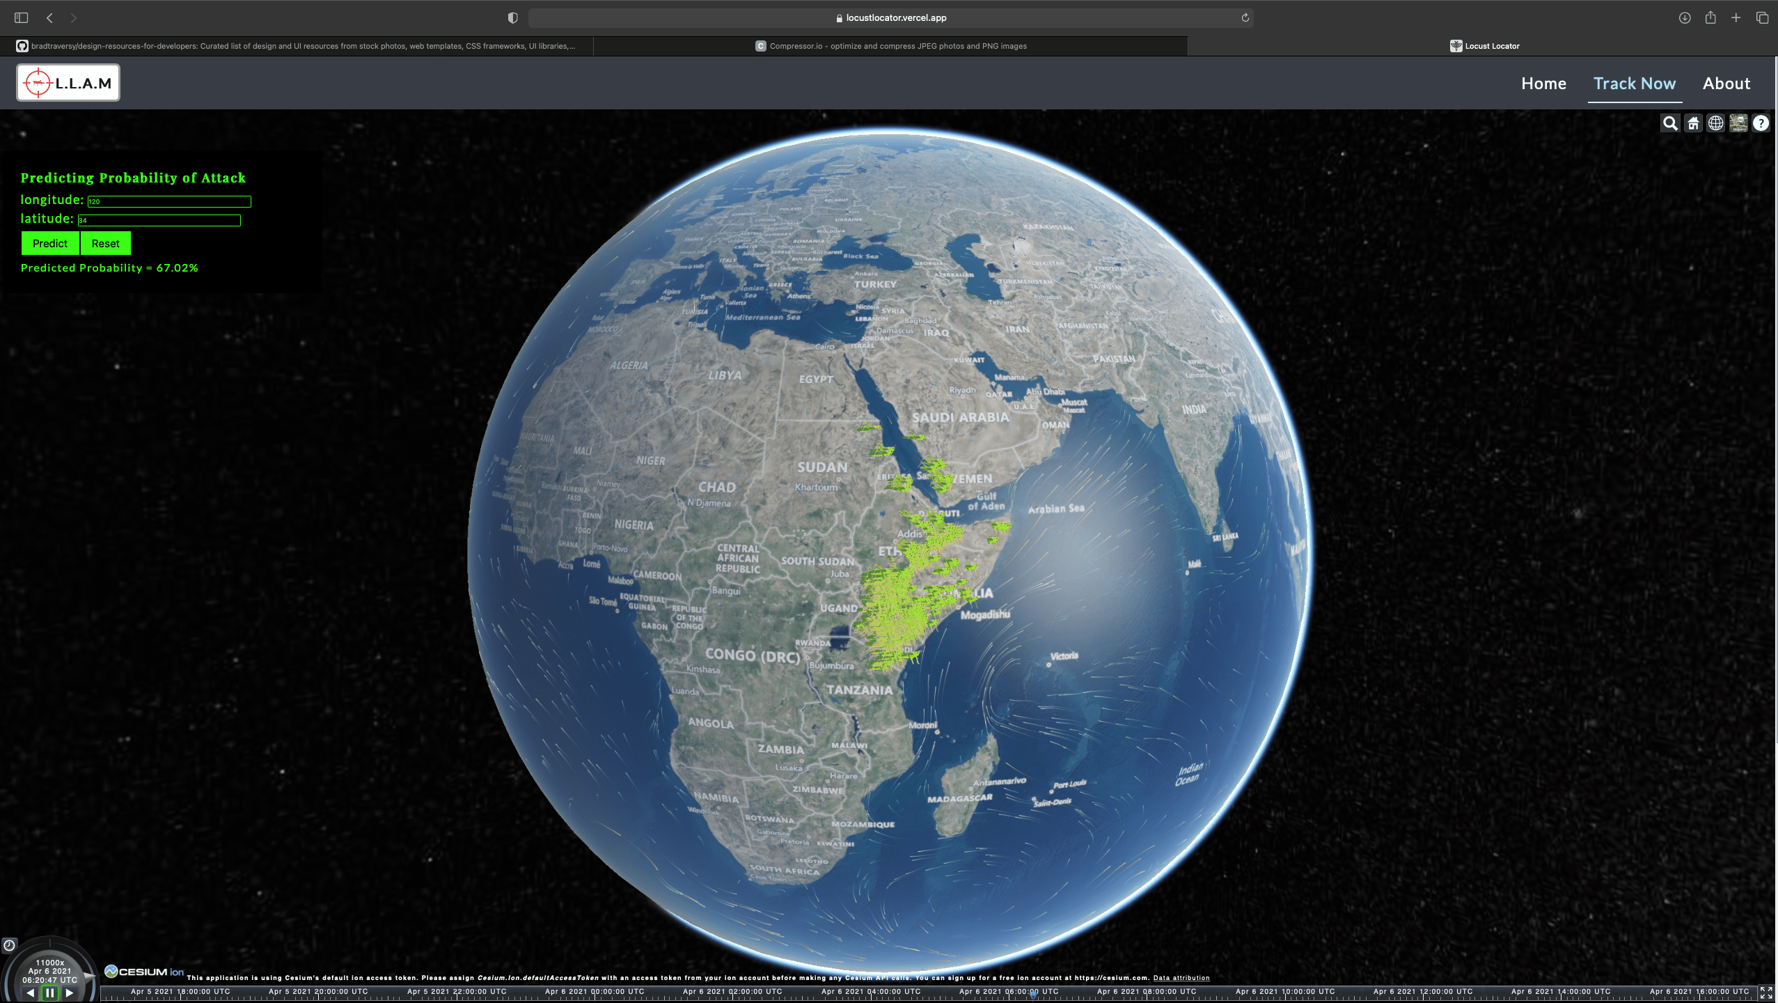
Task: Click the Safari share icon
Action: [x=1710, y=18]
